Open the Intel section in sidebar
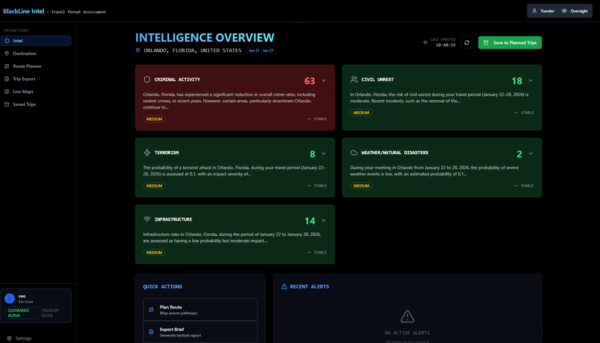Screen dimensions: 600x343 (36, 40)
